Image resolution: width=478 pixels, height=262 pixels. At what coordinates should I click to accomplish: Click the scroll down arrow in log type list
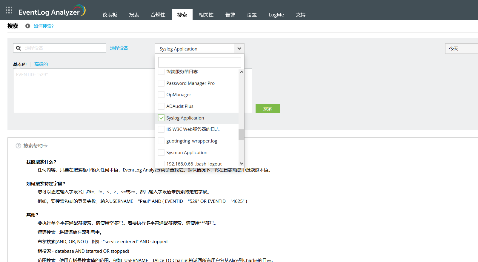[x=242, y=163]
